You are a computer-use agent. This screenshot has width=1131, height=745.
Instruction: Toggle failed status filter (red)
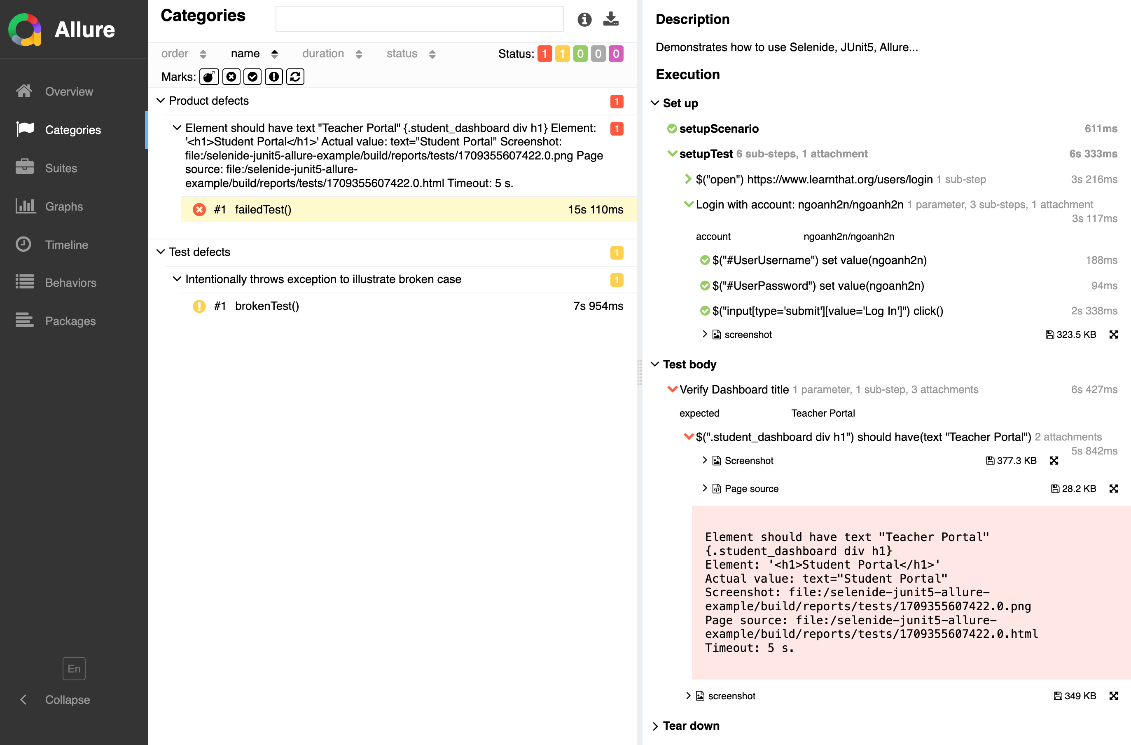[x=544, y=54]
